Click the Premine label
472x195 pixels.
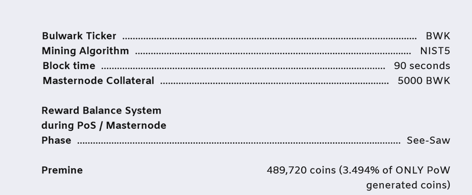(62, 170)
